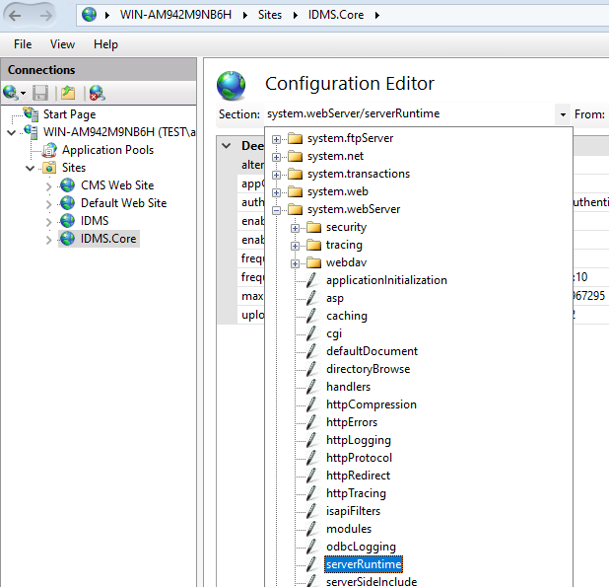Viewport: 609px width, 587px height.
Task: Expand the system.net node
Action: tap(276, 157)
